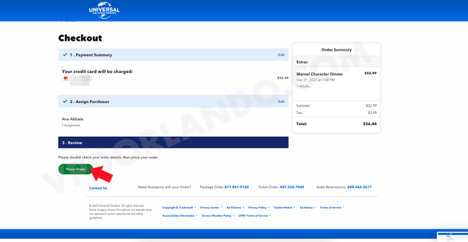Select the 3. Review step header
Viewport: 468px width, 242px height.
click(x=173, y=143)
